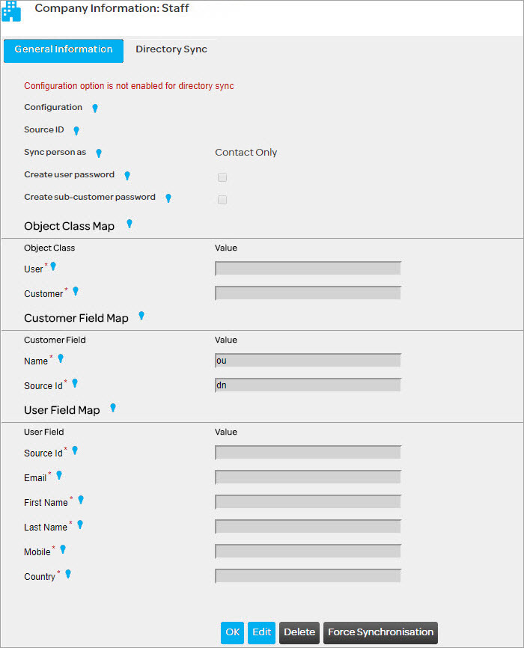Click the help pin beside Sync person as
Viewport: 524px width, 648px height.
[98, 153]
